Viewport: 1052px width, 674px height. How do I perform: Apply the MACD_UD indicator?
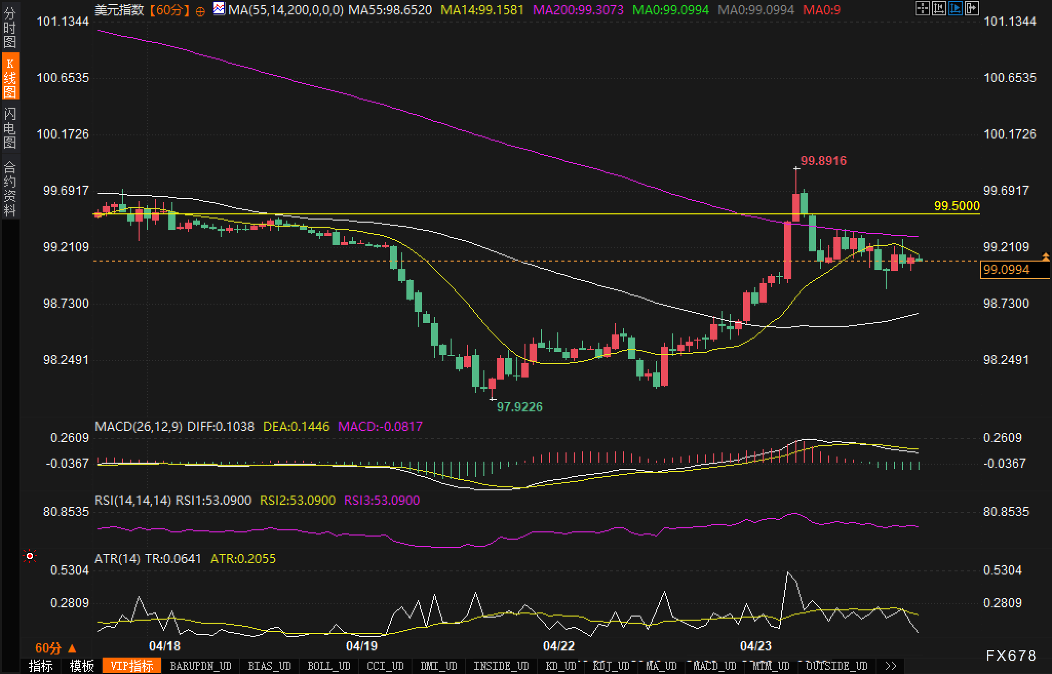coord(714,666)
